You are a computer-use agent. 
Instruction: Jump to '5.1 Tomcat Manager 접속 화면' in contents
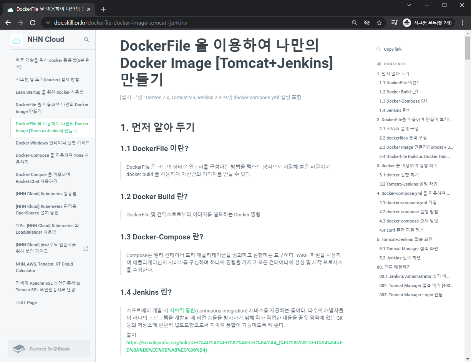[408, 249]
